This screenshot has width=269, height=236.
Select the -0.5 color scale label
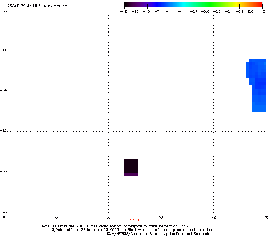tap(216, 12)
